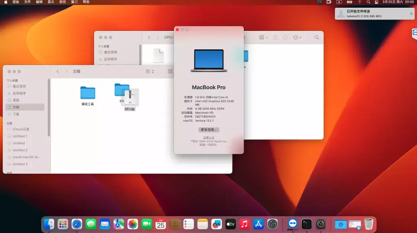Select 应用程序 in the 文稿 window sidebar

(19, 93)
